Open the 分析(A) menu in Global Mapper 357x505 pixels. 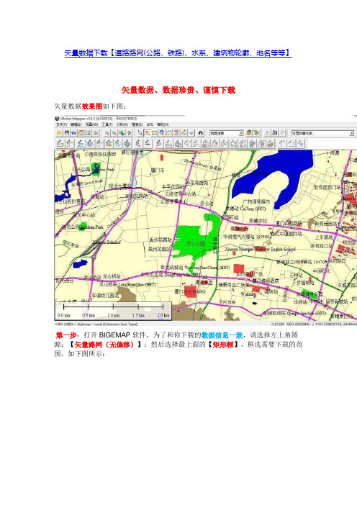122,124
